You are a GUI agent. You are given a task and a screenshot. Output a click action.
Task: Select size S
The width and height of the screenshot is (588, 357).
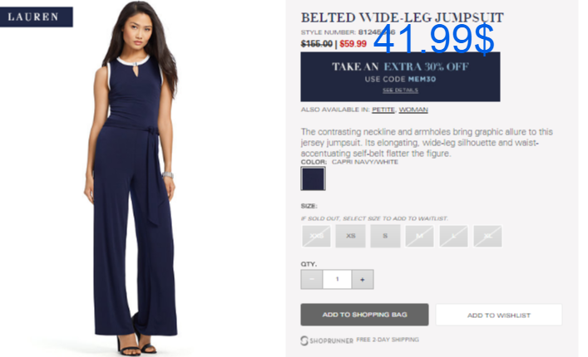click(385, 236)
